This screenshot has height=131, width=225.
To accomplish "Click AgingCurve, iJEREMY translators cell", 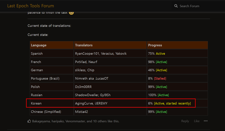I will coord(91,104).
